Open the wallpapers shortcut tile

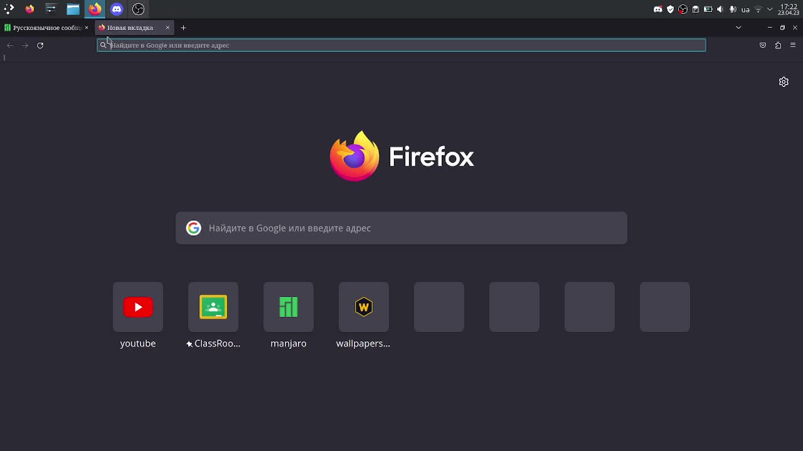click(x=364, y=307)
